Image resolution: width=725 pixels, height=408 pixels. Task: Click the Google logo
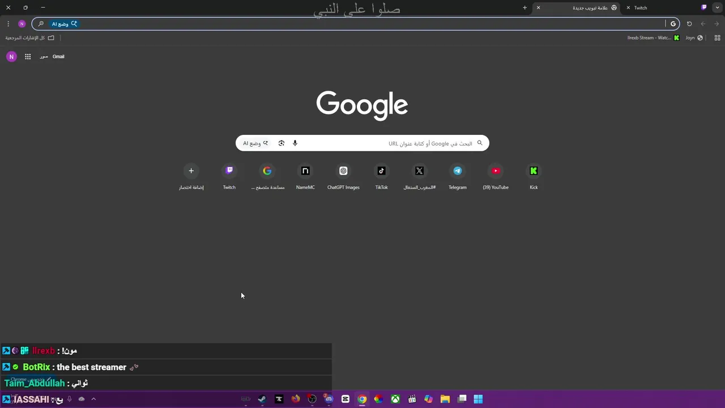point(362,105)
